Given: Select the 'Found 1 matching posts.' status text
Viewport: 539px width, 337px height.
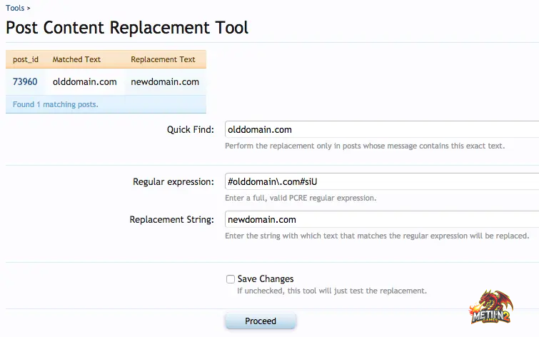Looking at the screenshot, I should pos(56,104).
